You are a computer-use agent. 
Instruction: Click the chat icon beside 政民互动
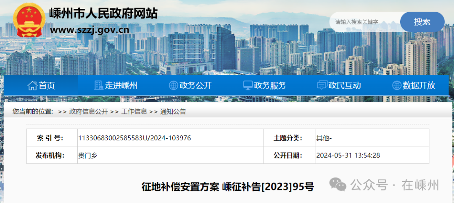322,85
